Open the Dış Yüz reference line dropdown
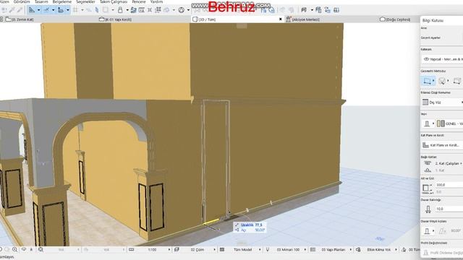Screen dimensions: 463x260 442,103
